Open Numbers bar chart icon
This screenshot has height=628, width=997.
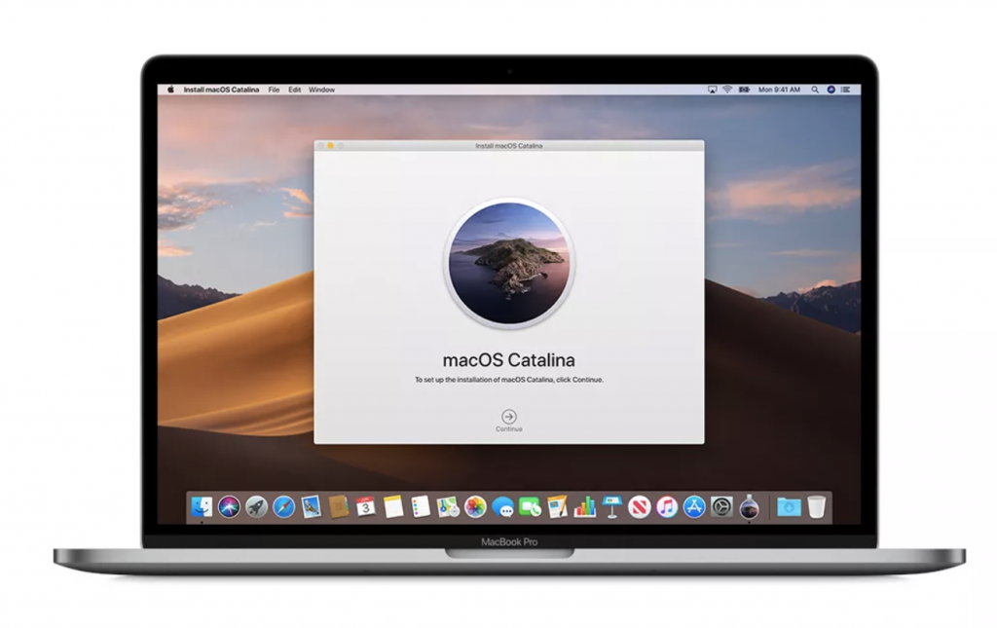coord(585,506)
